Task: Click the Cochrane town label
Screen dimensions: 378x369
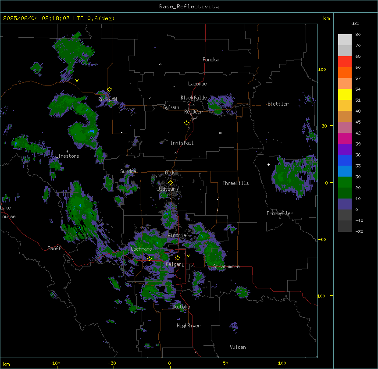Action: [141, 249]
